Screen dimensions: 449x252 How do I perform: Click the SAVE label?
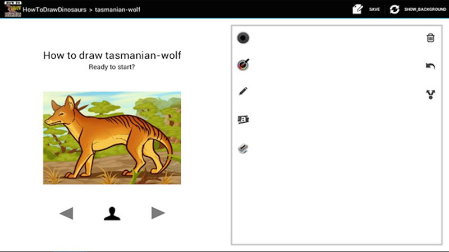pos(374,10)
